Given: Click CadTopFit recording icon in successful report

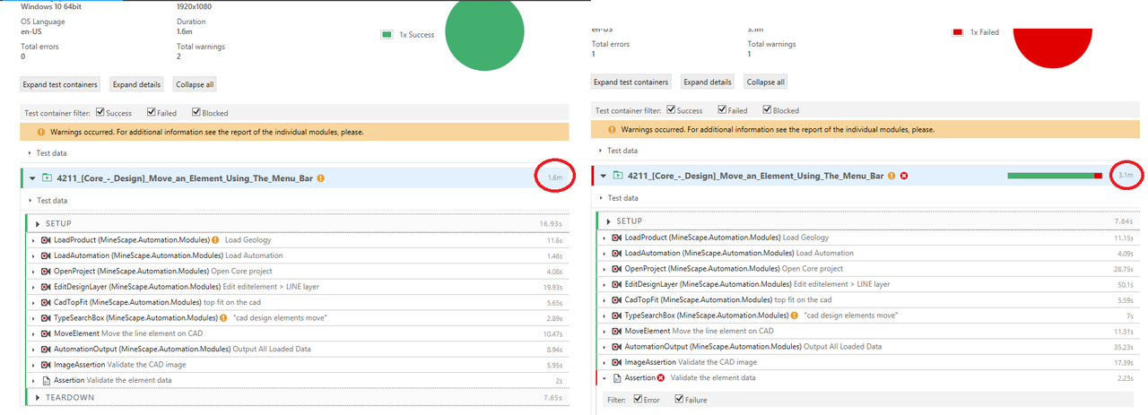Looking at the screenshot, I should [46, 302].
